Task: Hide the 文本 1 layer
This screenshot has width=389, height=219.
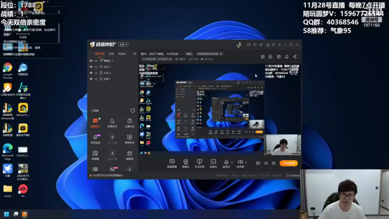Action: click(x=91, y=67)
